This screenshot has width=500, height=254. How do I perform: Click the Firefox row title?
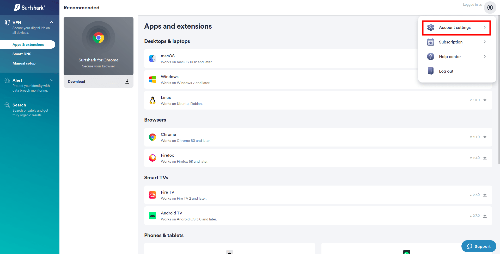click(x=167, y=155)
